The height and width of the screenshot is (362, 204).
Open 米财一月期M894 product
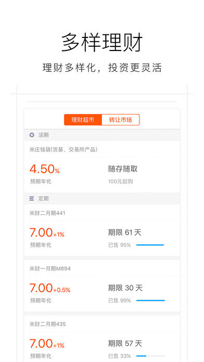50,269
